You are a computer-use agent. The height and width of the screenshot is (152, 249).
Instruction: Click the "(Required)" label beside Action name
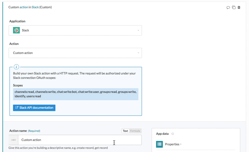34,131
